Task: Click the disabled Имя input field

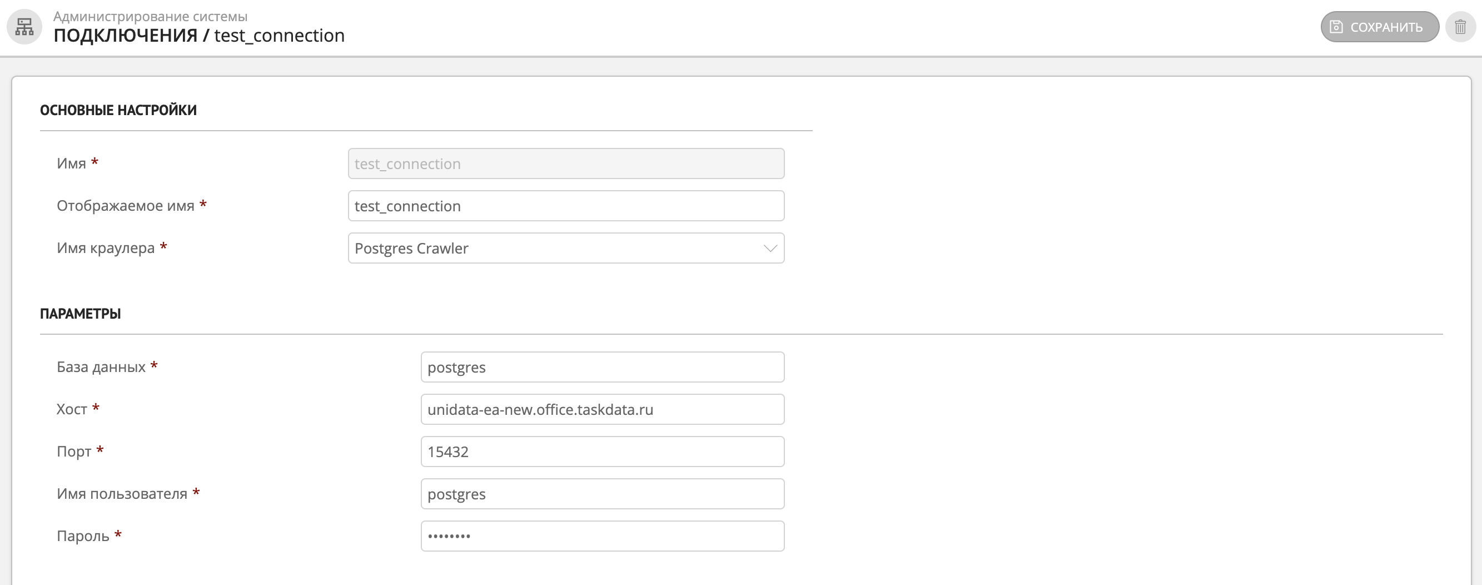Action: coord(565,163)
